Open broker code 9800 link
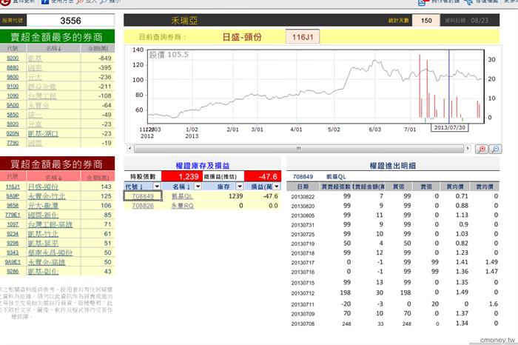 [x=13, y=77]
